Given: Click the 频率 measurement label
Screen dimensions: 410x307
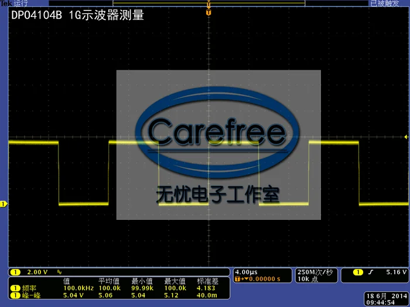Looking at the screenshot, I should point(29,288).
